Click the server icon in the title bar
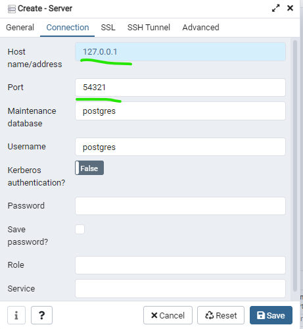303x329 pixels. (12, 9)
